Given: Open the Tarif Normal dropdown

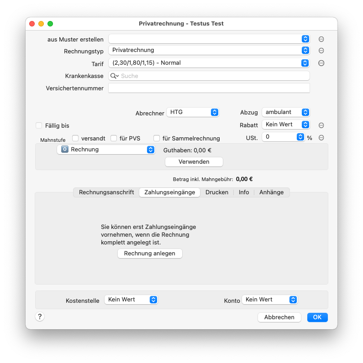Looking at the screenshot, I should point(209,63).
